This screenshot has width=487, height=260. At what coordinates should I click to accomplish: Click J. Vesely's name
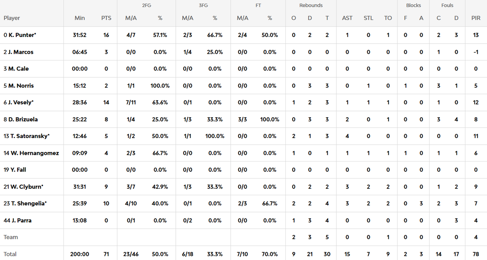pos(21,102)
